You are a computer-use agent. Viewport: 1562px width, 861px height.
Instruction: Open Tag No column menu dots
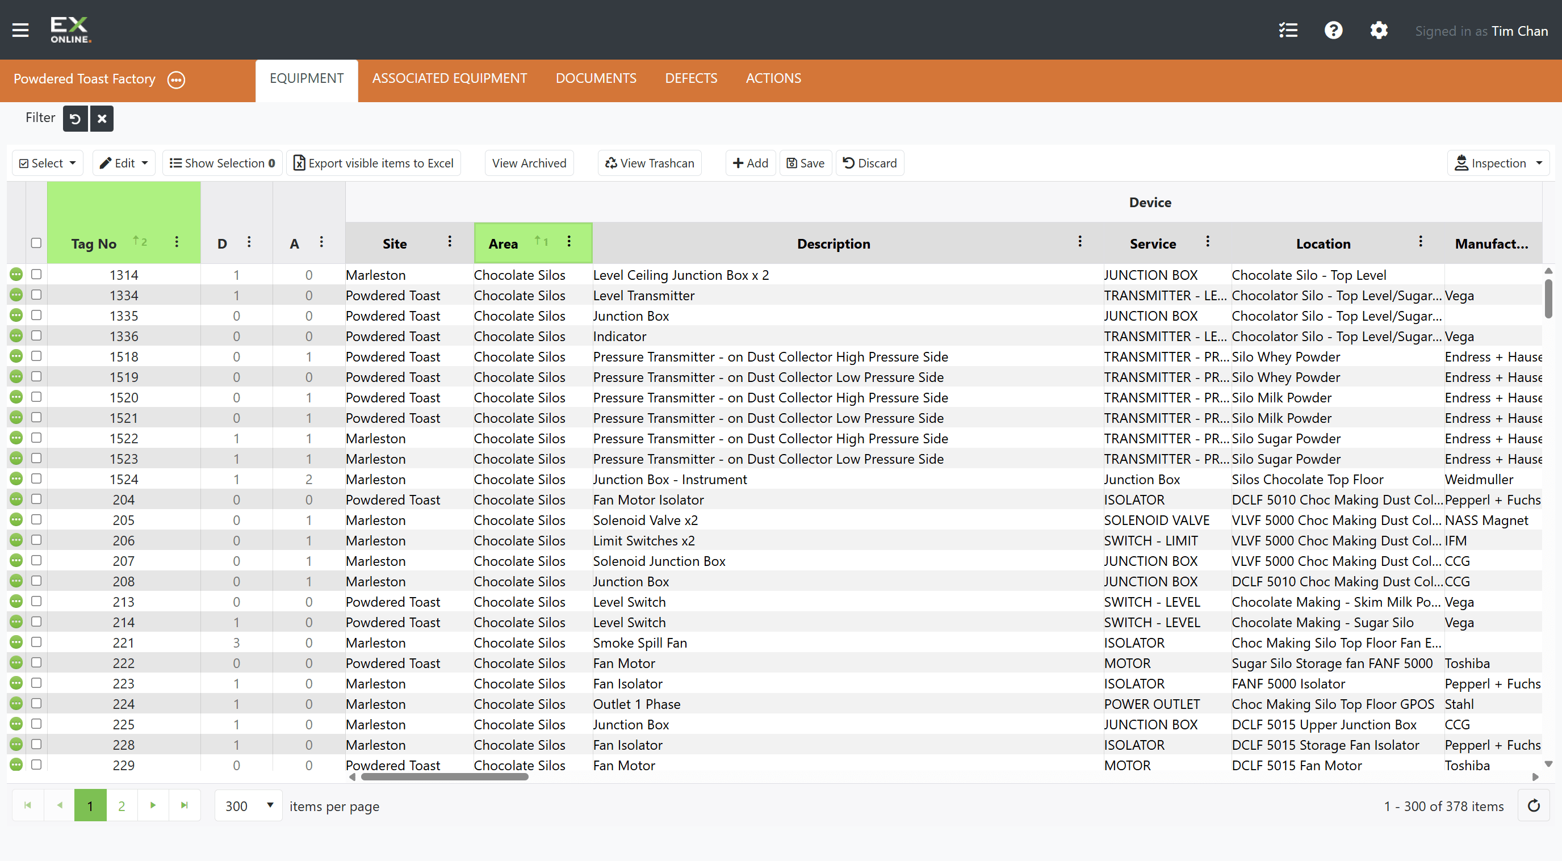point(177,242)
